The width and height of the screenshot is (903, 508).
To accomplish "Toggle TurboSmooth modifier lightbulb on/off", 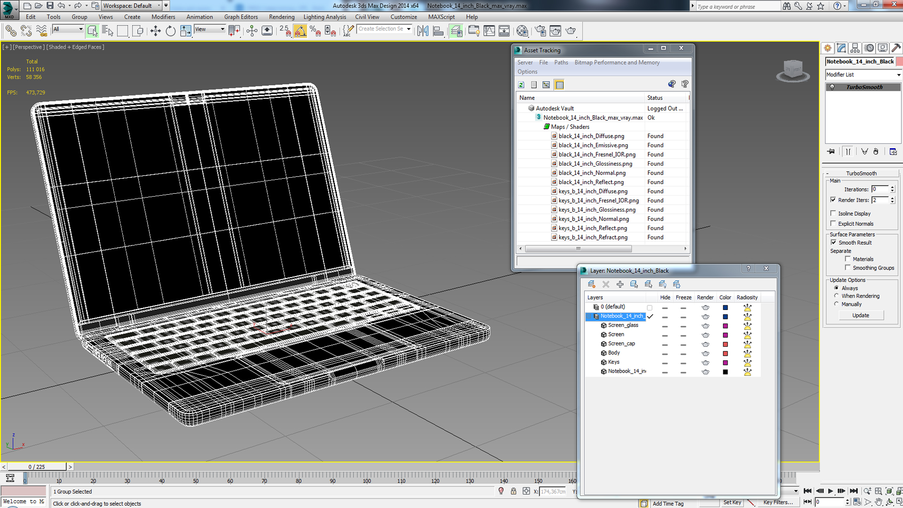I will 832,87.
